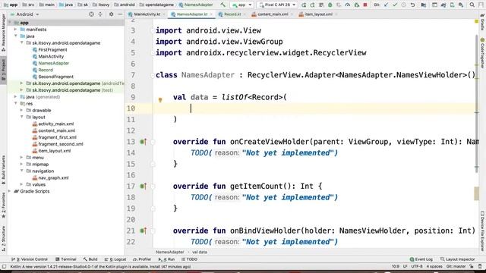Click the override gutter icon on line 13
The width and height of the screenshot is (486, 273).
pos(143,142)
